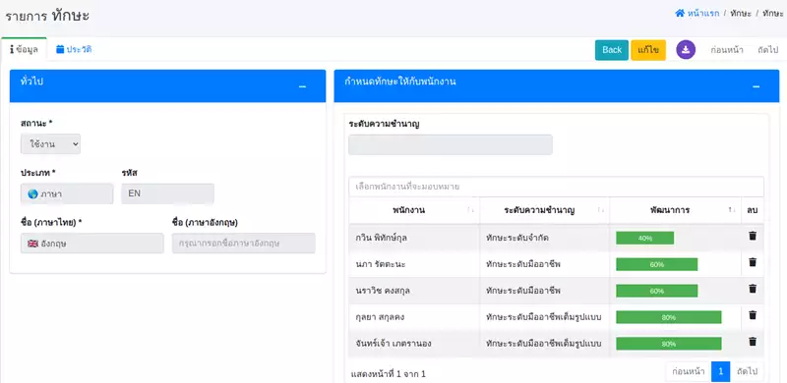
Task: Delete the row for จันทร์เจ้า เกตรานอง
Action: [753, 342]
